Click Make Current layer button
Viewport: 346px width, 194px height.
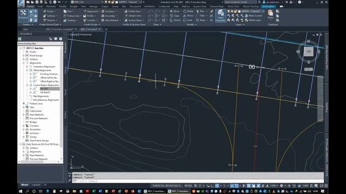254,16
